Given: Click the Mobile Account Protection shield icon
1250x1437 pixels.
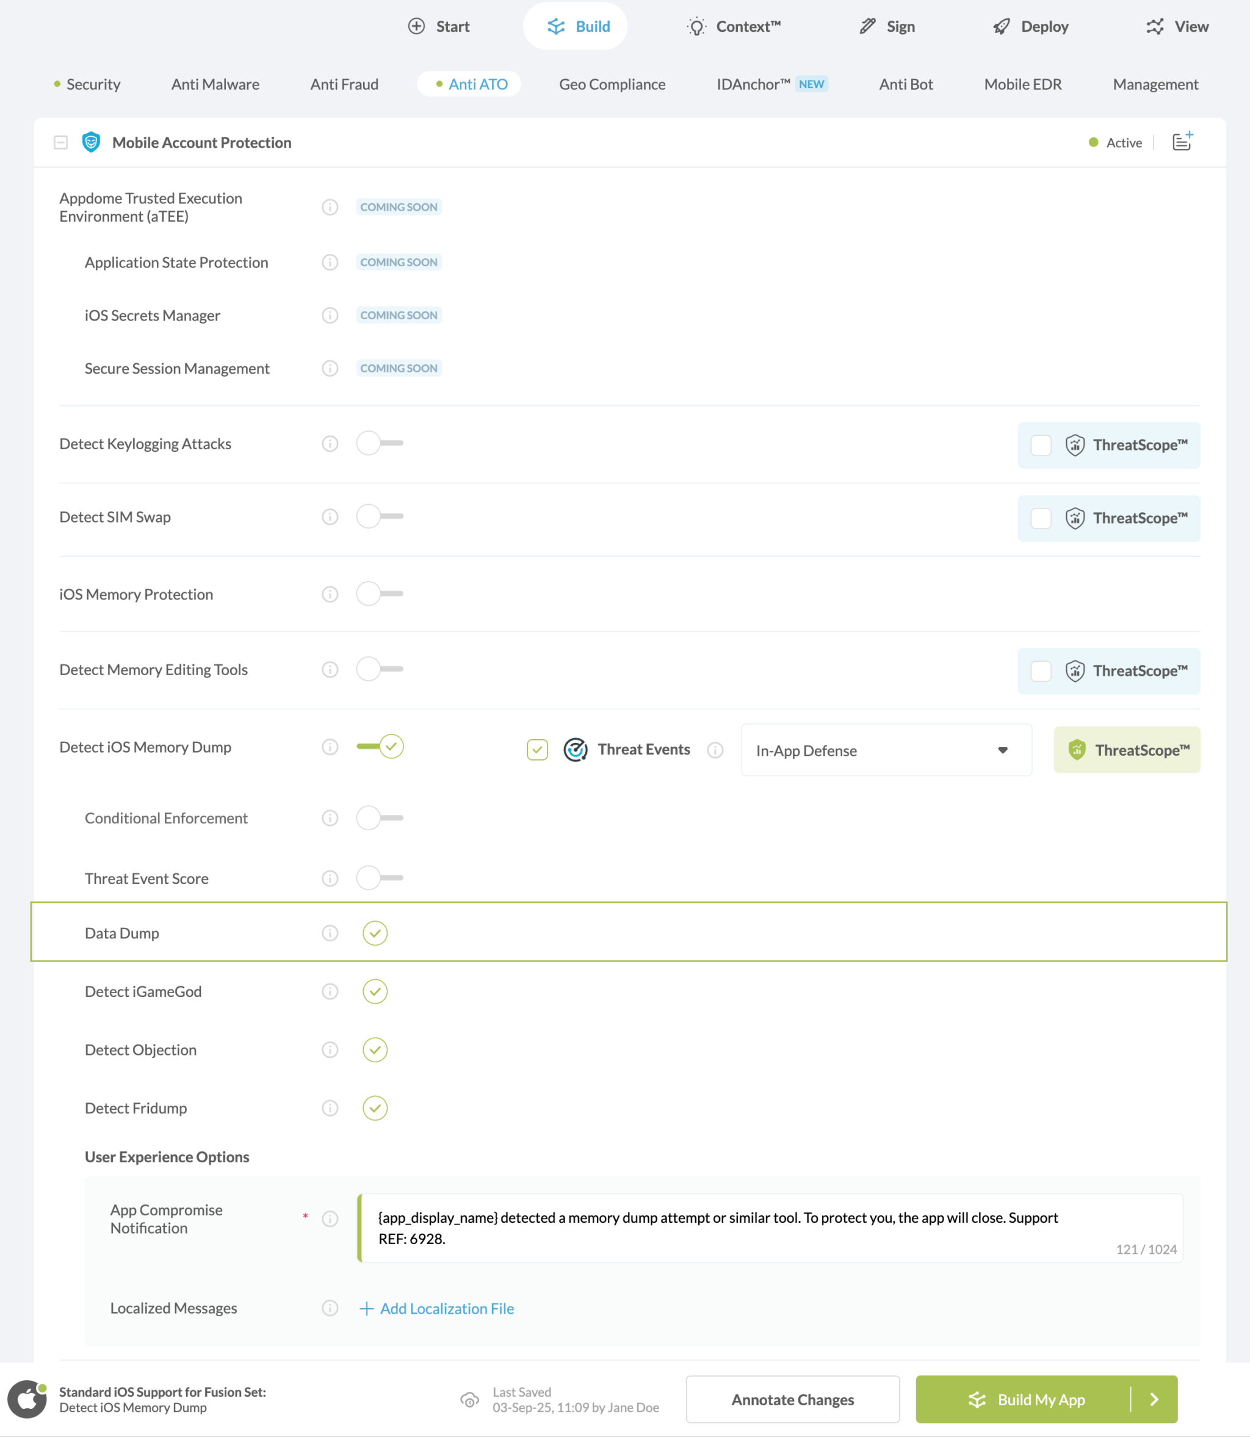Looking at the screenshot, I should (x=91, y=142).
